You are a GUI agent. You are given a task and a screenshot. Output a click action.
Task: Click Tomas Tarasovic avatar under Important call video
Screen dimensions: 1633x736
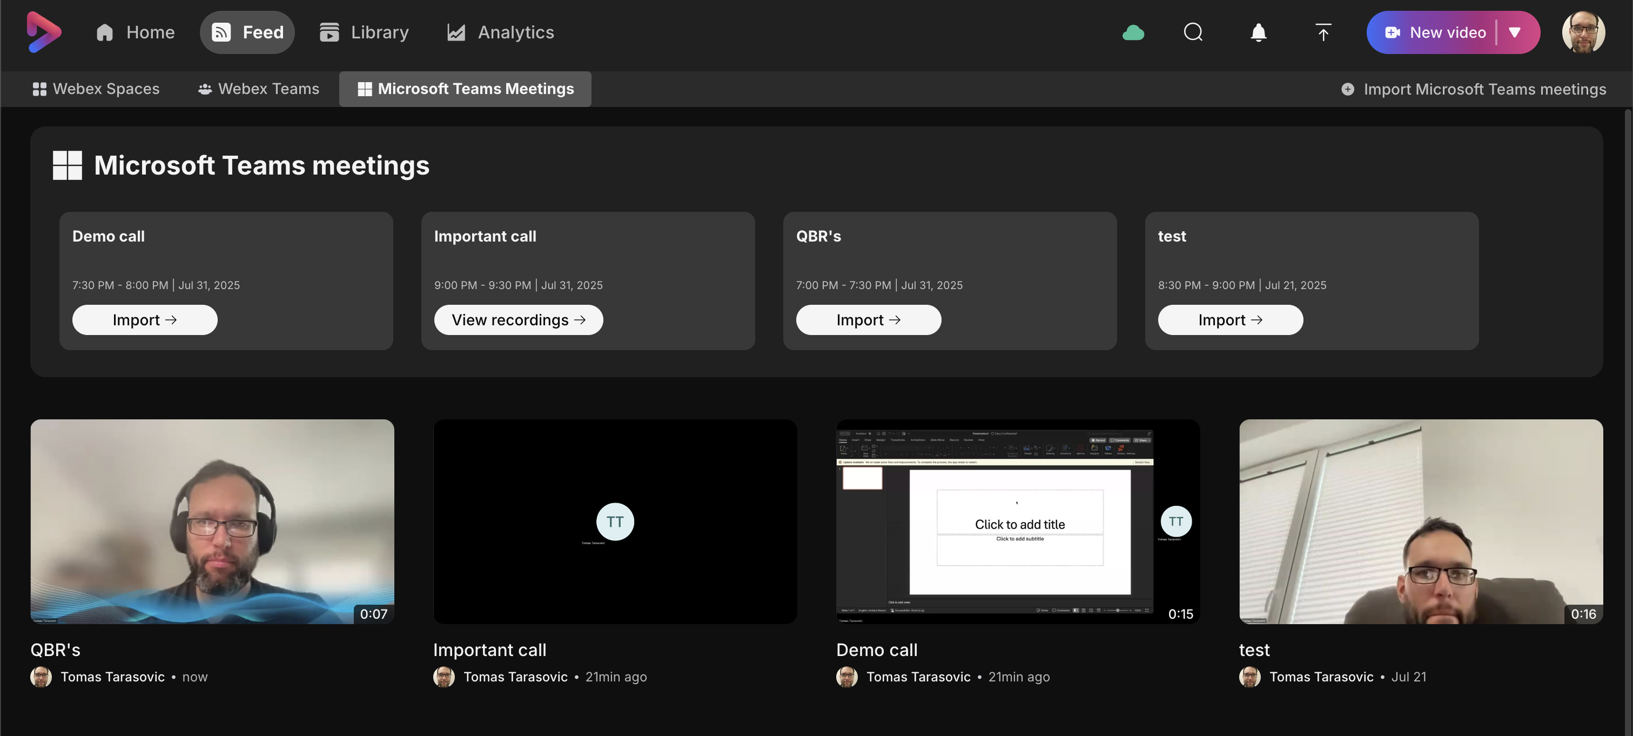coord(443,677)
